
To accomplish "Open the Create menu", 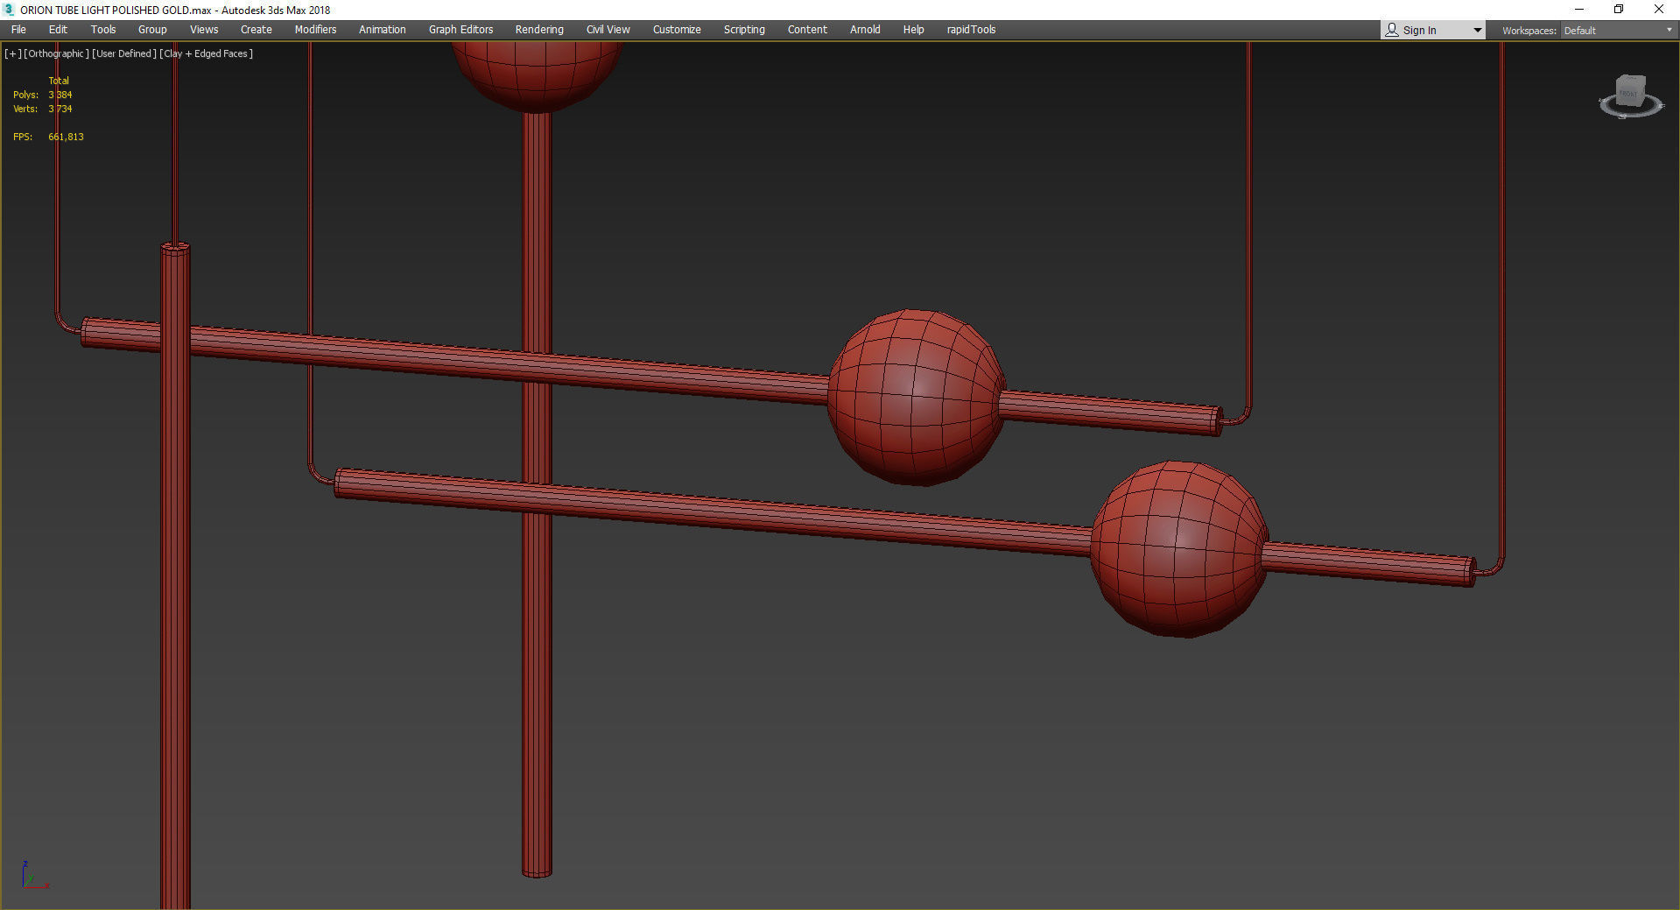I will tap(257, 30).
